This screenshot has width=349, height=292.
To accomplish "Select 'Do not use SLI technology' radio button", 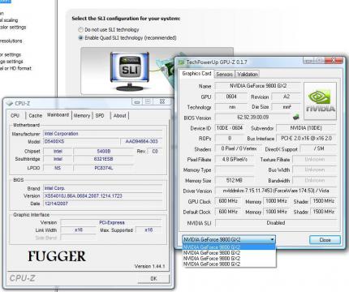I will (x=80, y=29).
